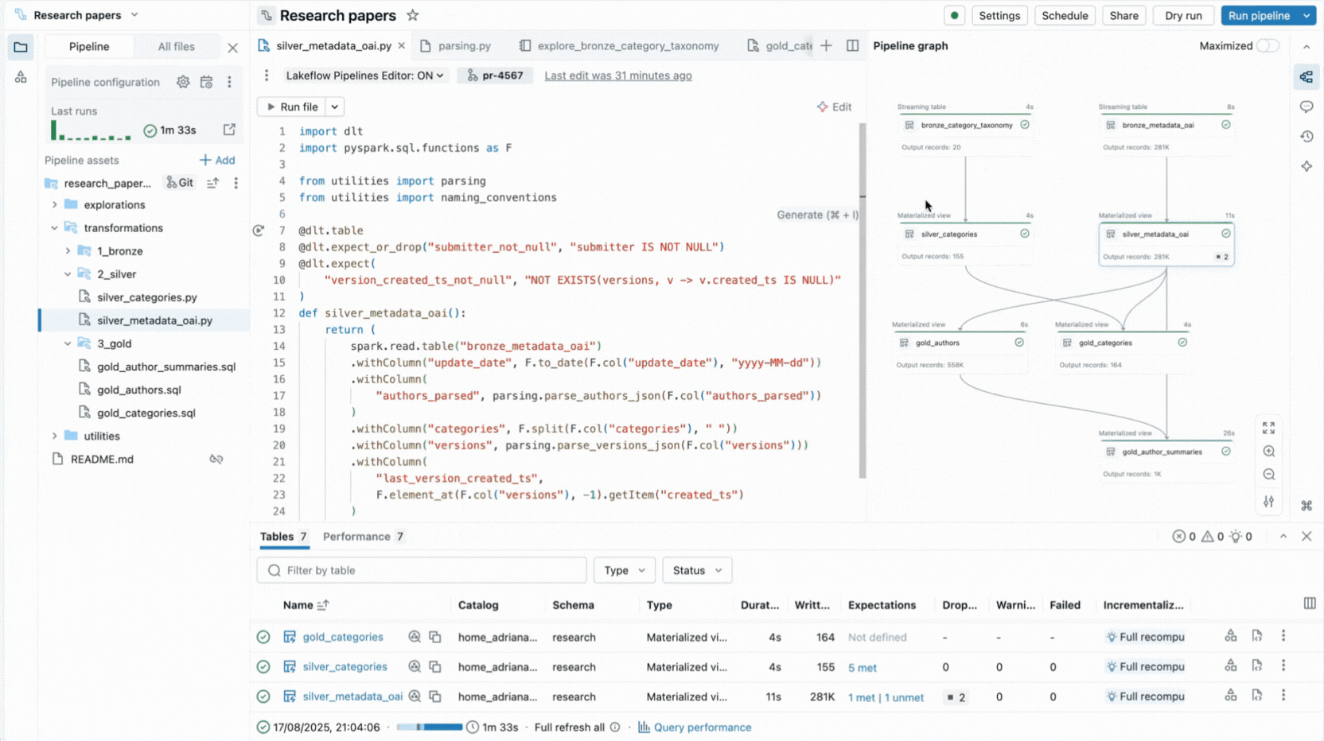Open the Query performance link
The width and height of the screenshot is (1324, 741).
tap(702, 727)
